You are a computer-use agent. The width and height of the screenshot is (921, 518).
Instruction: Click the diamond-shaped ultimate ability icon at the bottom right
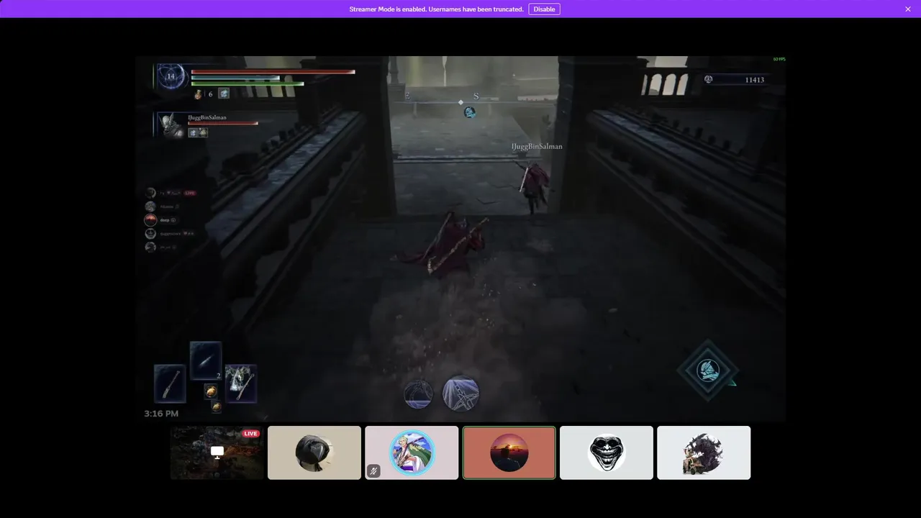(707, 371)
